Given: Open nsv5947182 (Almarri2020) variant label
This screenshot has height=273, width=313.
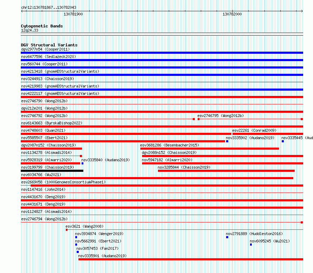Looking at the screenshot, I should pyautogui.click(x=167, y=160).
